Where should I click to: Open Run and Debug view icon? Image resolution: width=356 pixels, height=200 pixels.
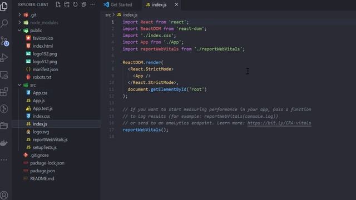4,58
